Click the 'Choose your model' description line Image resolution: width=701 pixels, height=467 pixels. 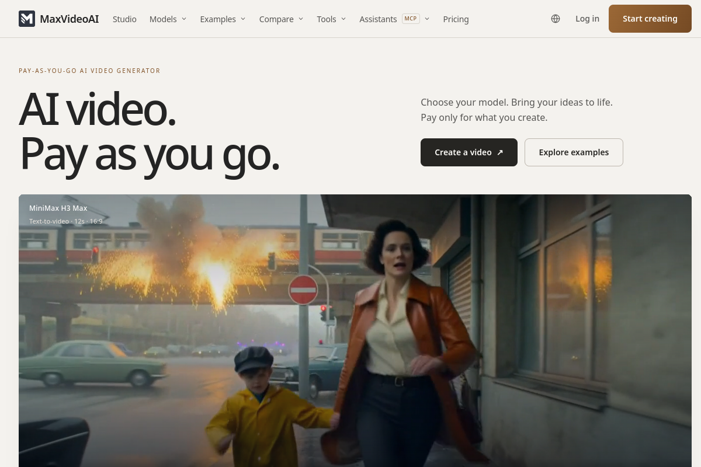[x=516, y=102]
